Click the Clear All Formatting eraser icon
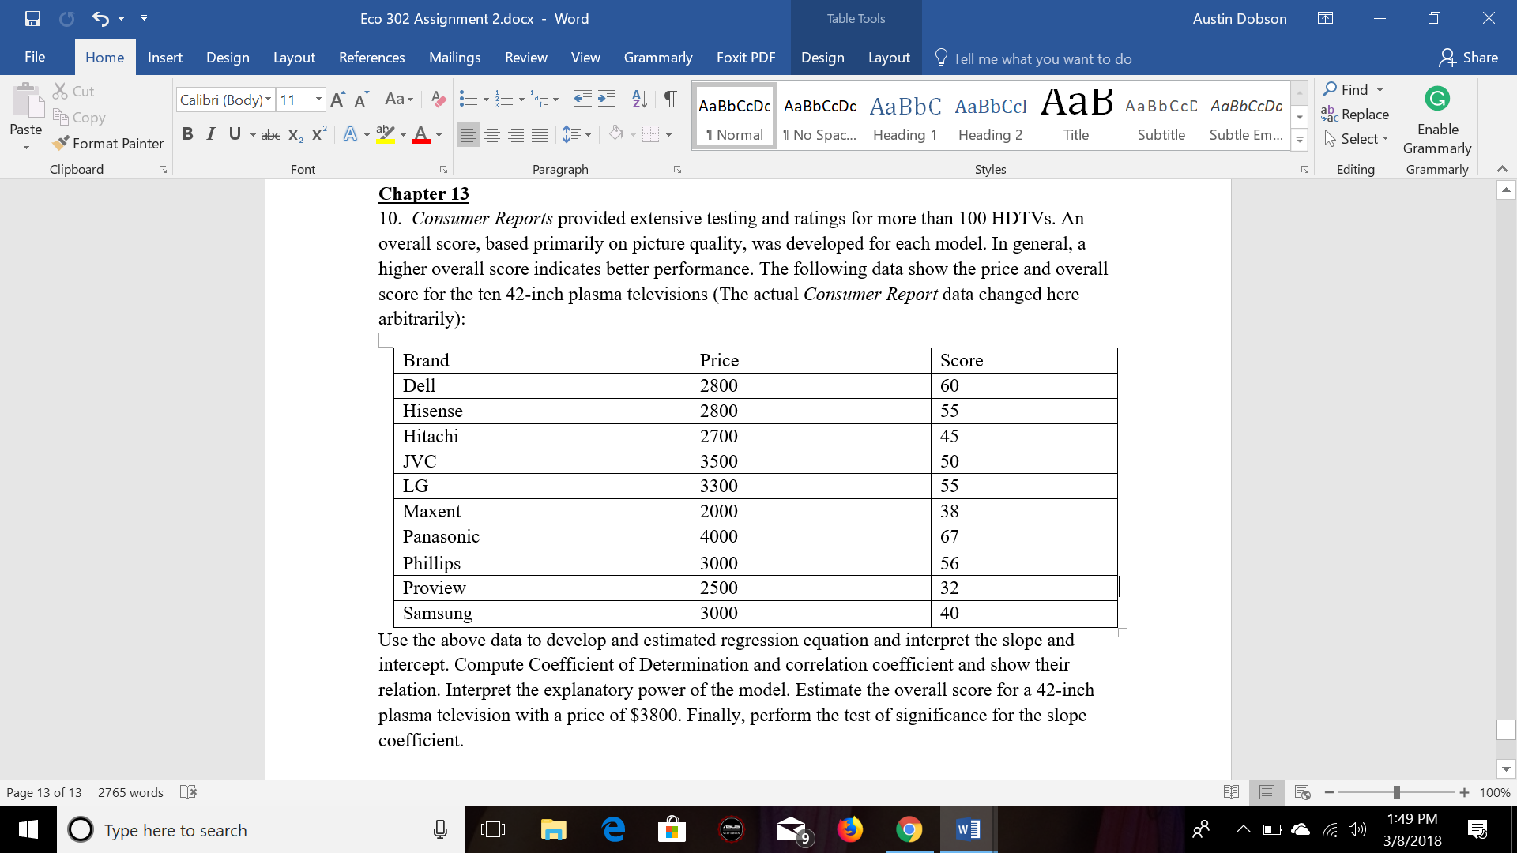1517x853 pixels. tap(439, 99)
